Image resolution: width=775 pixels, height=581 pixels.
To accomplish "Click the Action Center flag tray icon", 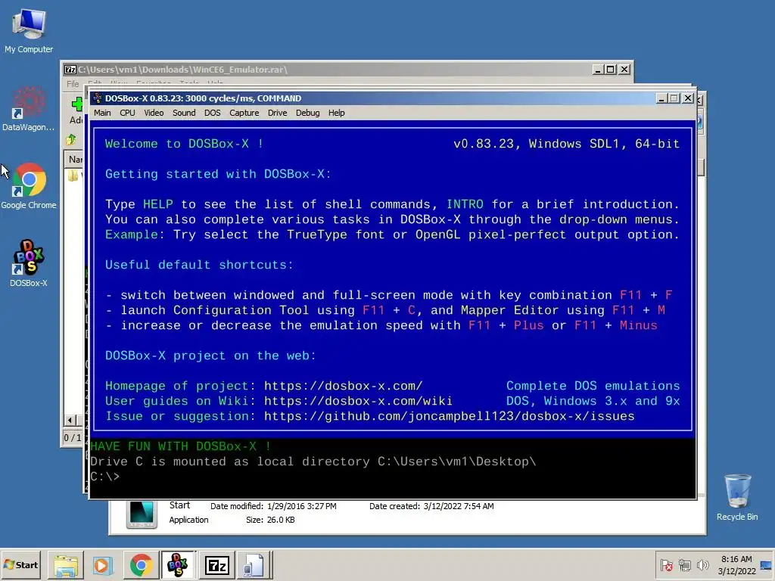I will pyautogui.click(x=666, y=564).
